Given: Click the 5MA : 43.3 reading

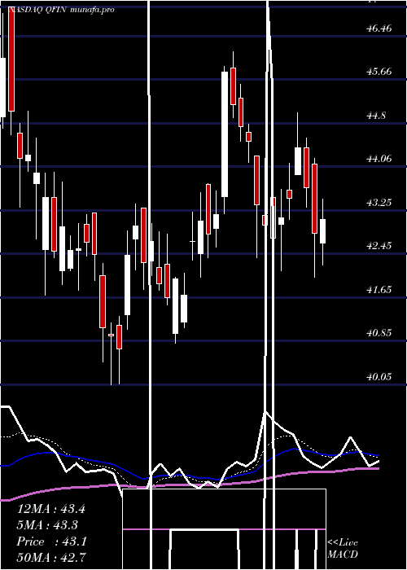Looking at the screenshot, I should (x=47, y=525).
